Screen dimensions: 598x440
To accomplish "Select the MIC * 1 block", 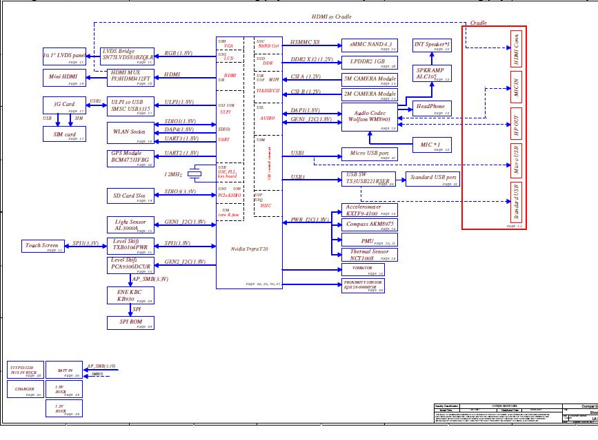I will point(432,145).
